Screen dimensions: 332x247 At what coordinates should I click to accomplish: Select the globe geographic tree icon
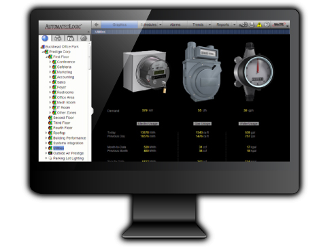pyautogui.click(x=45, y=38)
